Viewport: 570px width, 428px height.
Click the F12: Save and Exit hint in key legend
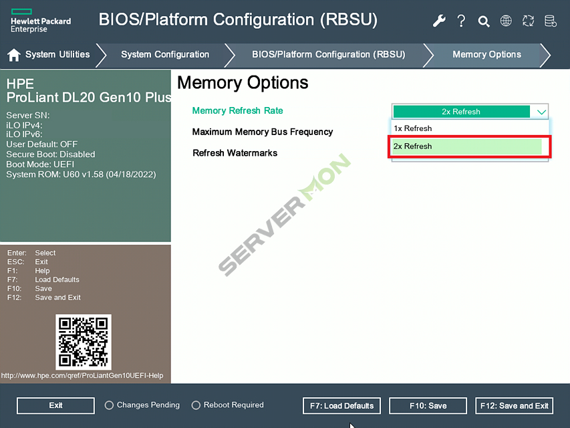pyautogui.click(x=44, y=298)
